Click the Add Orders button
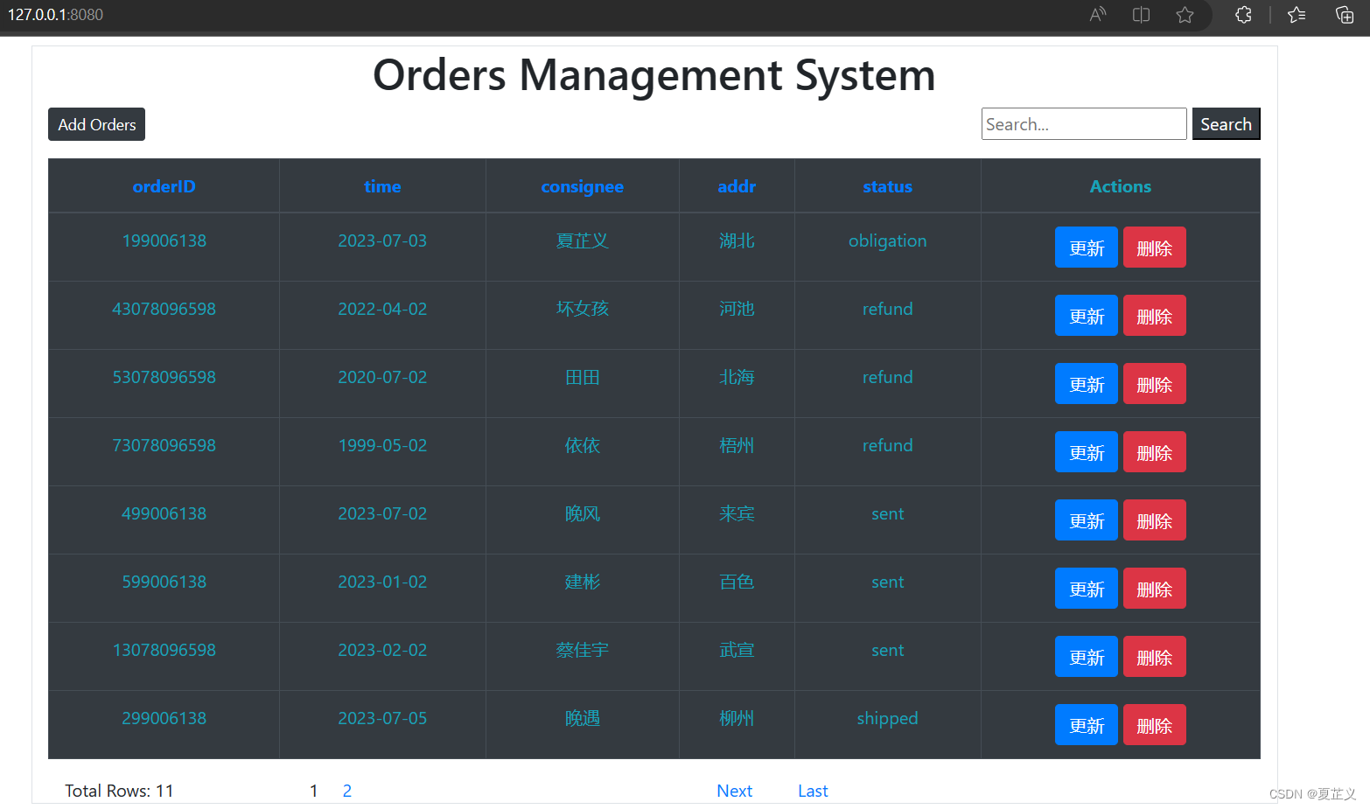The width and height of the screenshot is (1370, 809). (96, 124)
